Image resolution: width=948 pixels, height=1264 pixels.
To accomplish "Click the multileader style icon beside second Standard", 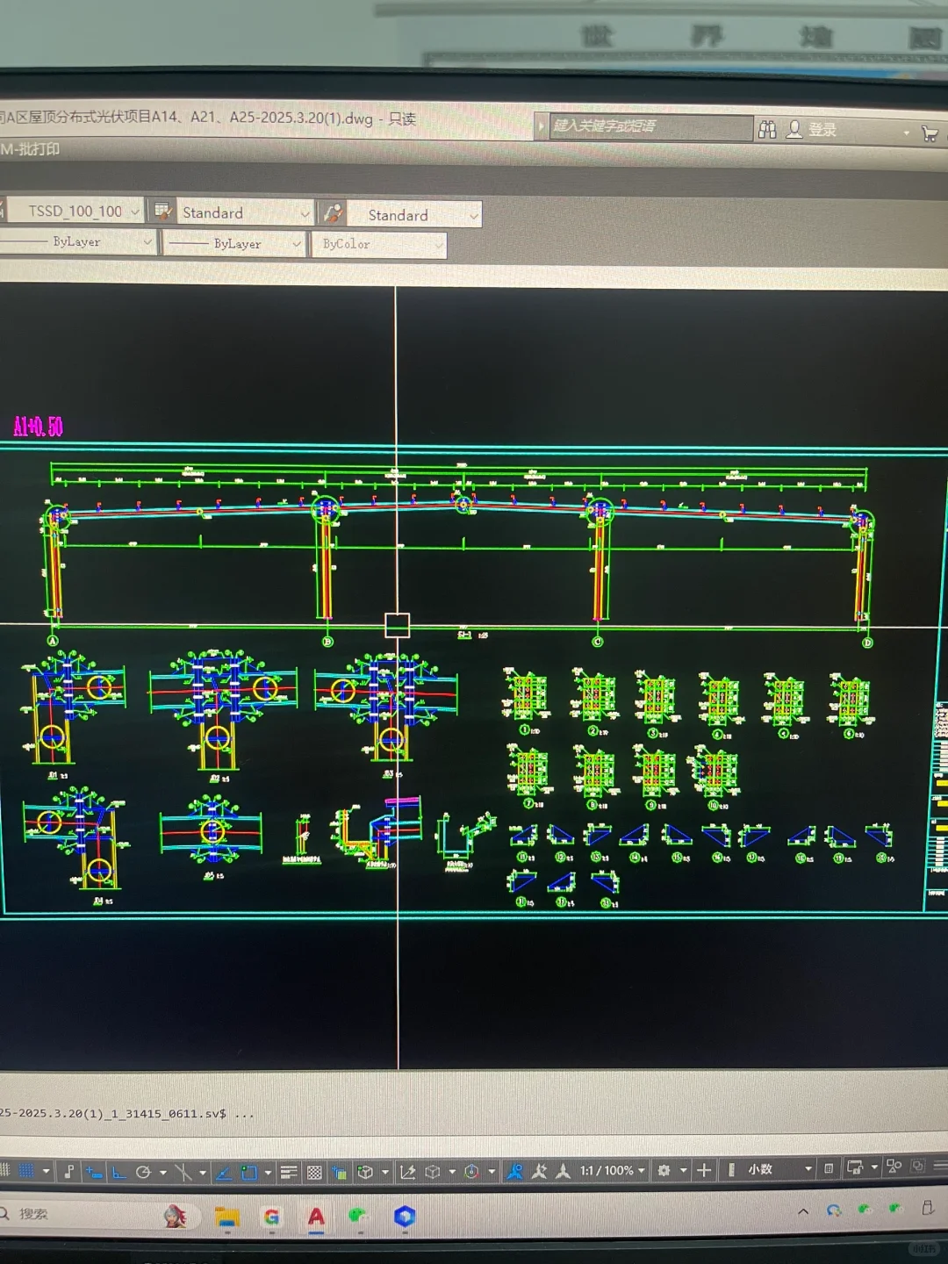I will click(x=333, y=213).
